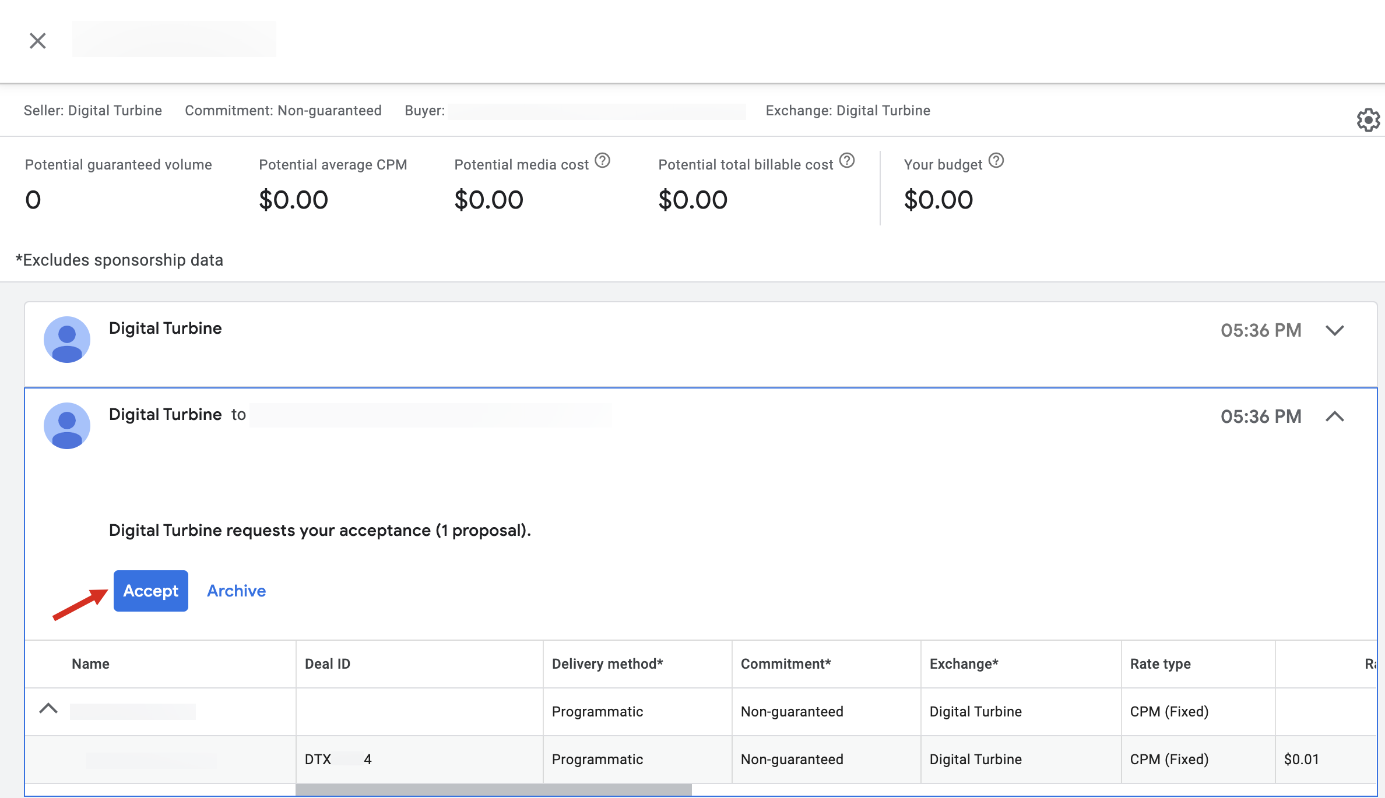Click the Rate type column header
1385x798 pixels.
coord(1160,664)
